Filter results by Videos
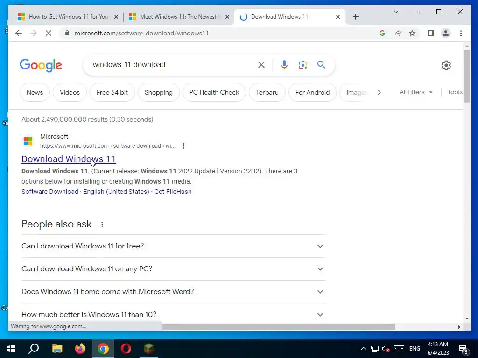The width and height of the screenshot is (478, 358). (70, 92)
